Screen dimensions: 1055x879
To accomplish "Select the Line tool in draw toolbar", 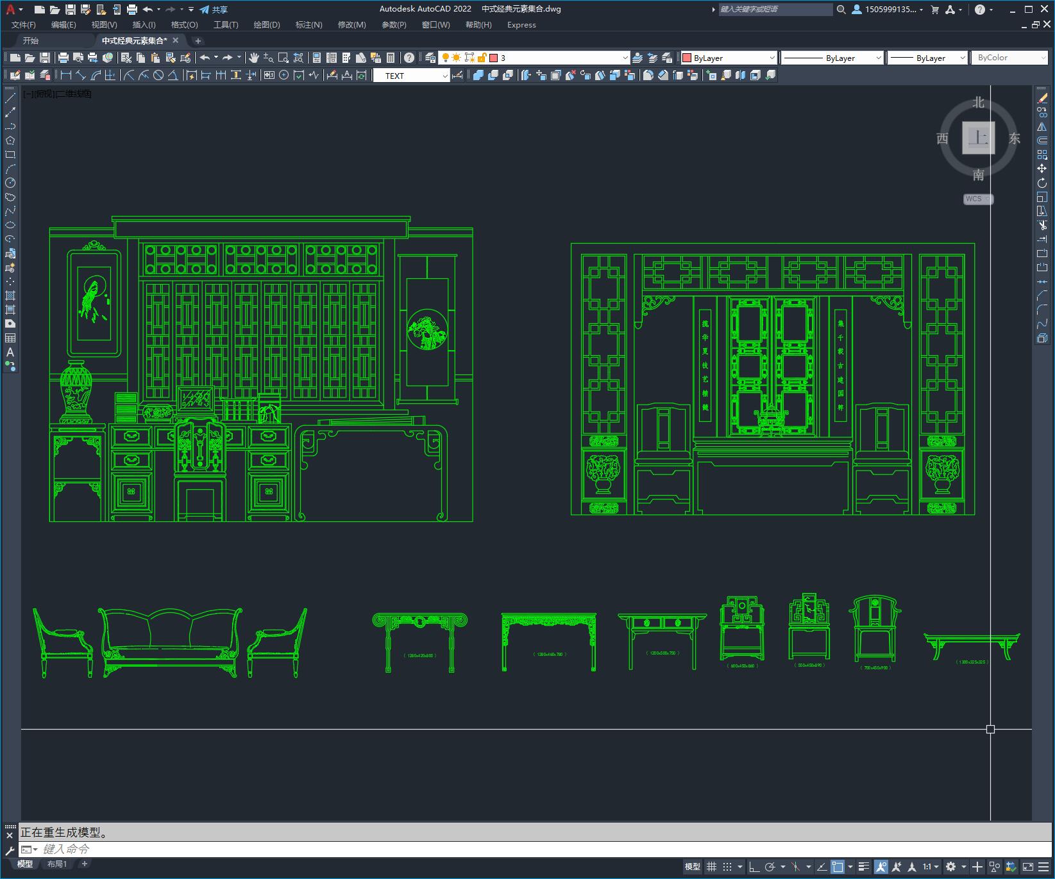I will click(x=10, y=98).
